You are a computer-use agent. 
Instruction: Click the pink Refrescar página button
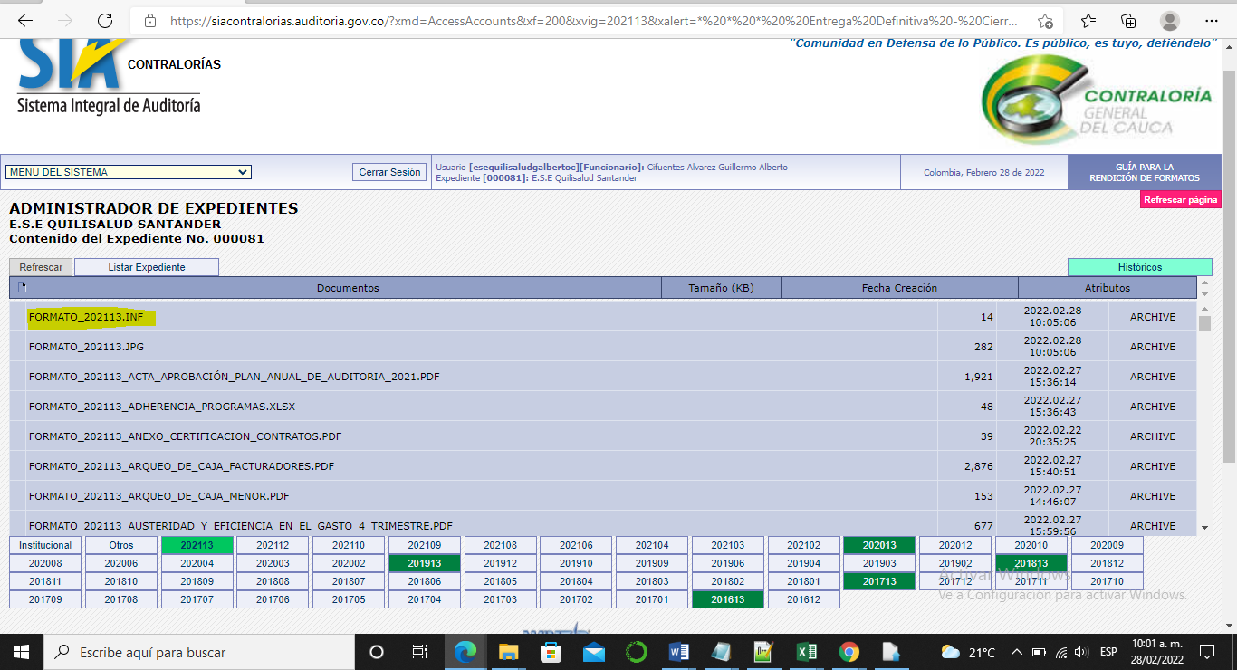1180,200
